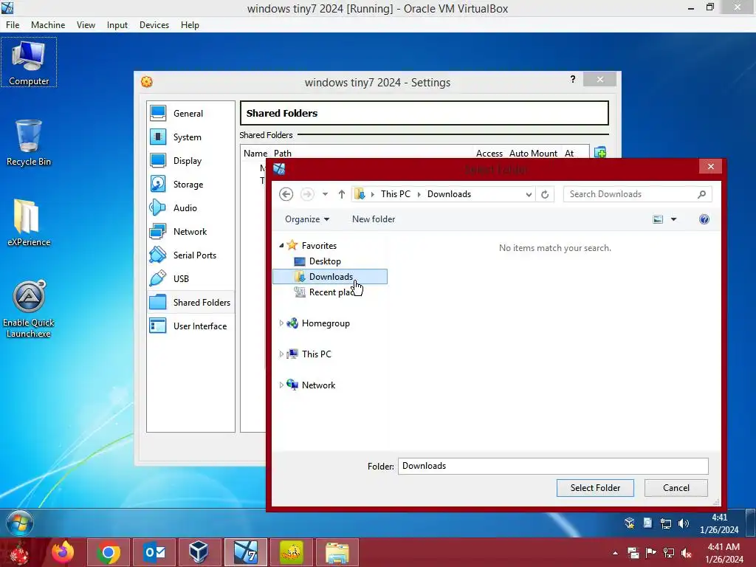This screenshot has width=756, height=567.
Task: Click This PC in the address breadcrumb
Action: [x=396, y=194]
